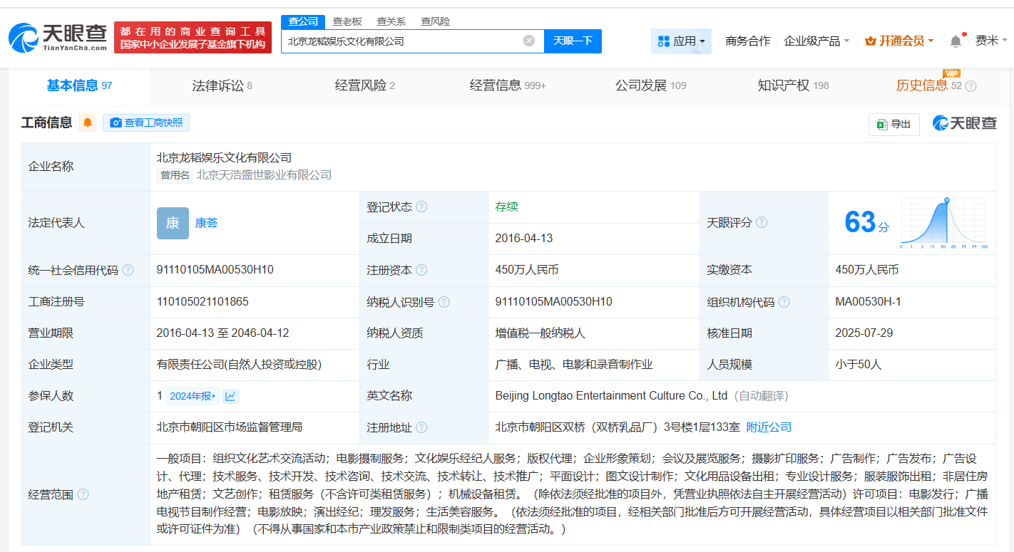
Task: Click the Excel 导出 export icon
Action: point(884,123)
